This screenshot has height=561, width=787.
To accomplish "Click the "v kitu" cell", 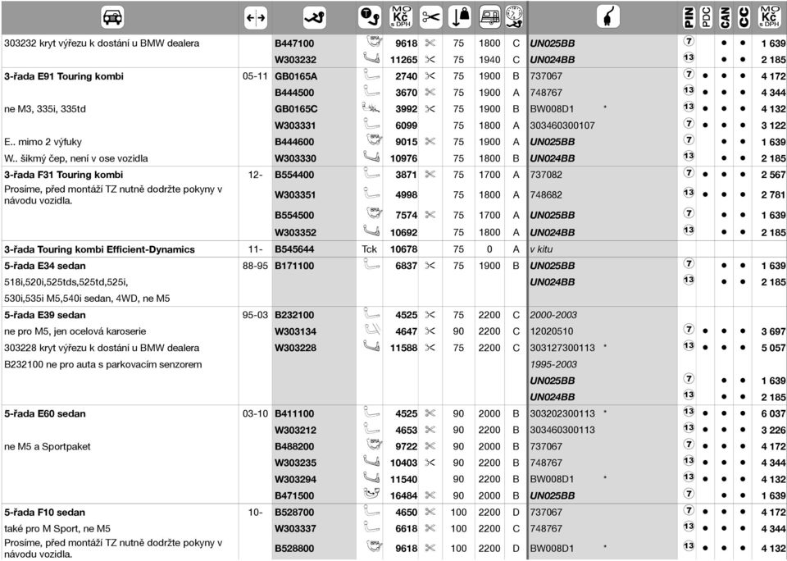I will [x=542, y=249].
